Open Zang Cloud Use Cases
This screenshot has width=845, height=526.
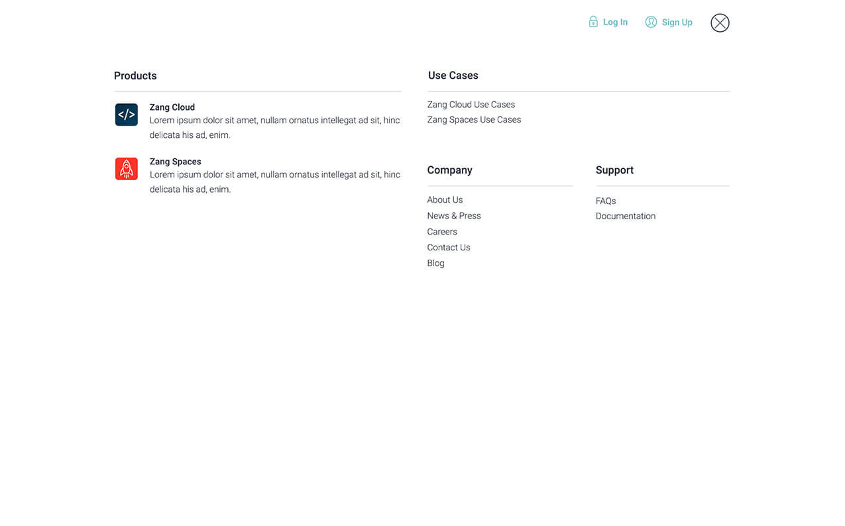coord(471,104)
